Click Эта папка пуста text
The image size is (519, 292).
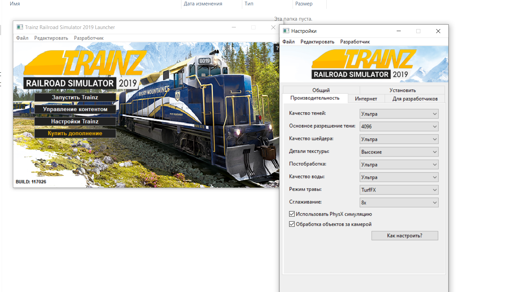click(x=293, y=19)
